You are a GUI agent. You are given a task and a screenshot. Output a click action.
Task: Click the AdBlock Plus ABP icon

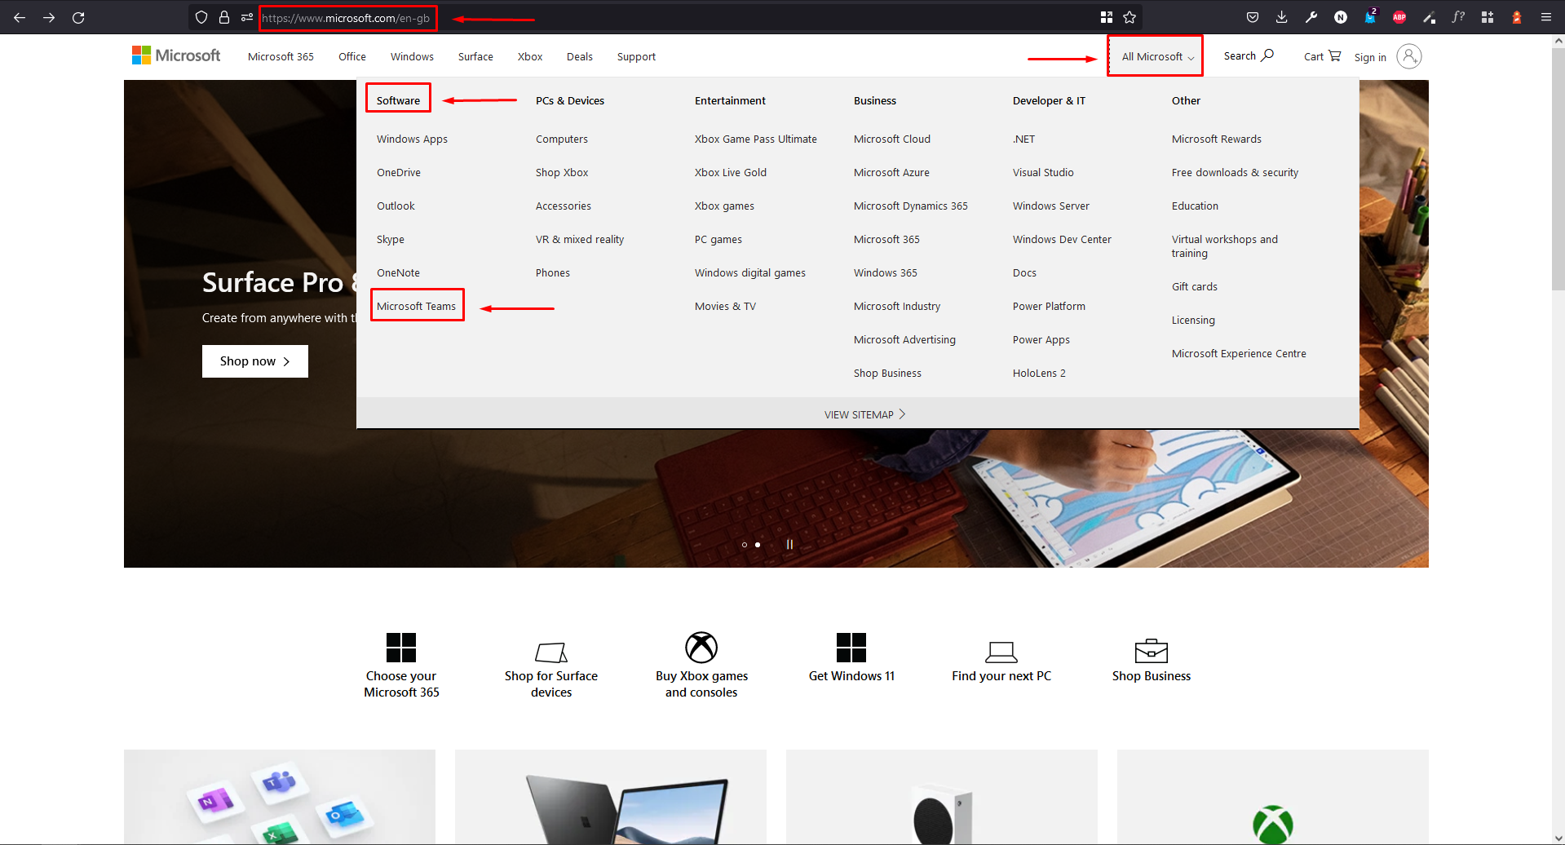(1399, 17)
